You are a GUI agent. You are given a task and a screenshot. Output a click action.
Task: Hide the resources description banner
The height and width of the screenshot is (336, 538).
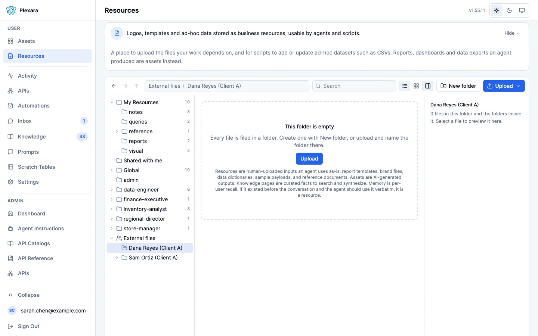[x=512, y=33]
